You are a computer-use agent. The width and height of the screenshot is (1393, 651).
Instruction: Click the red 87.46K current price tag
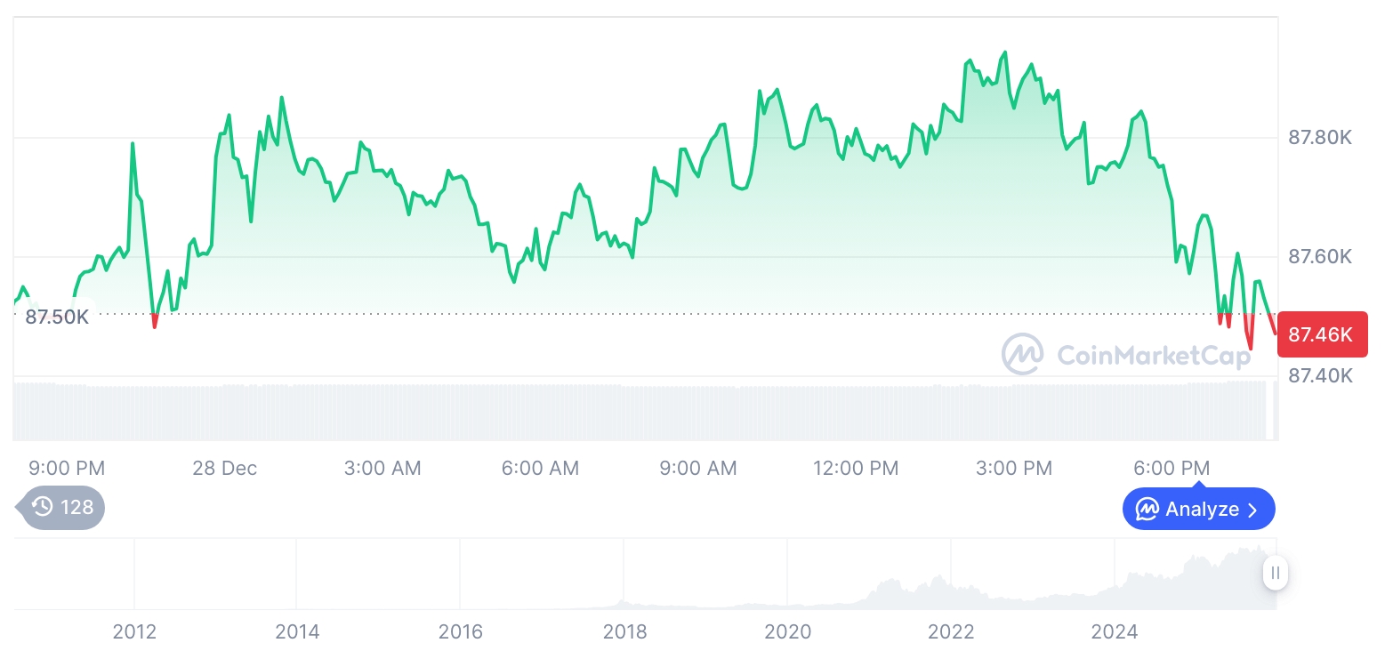[1321, 335]
